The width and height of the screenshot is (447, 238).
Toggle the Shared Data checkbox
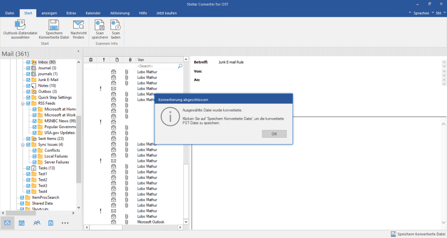click(x=22, y=203)
